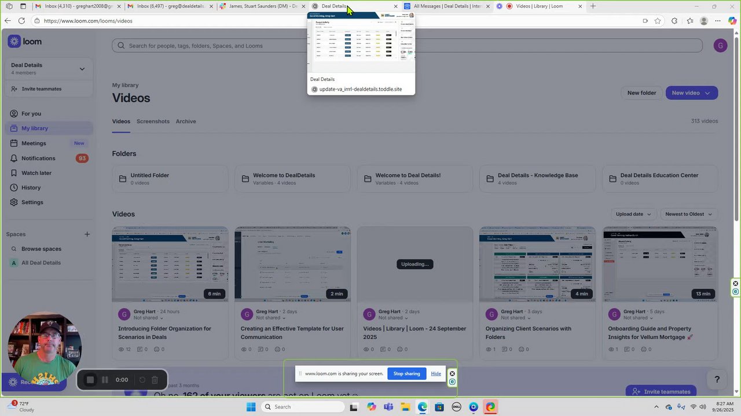Image resolution: width=741 pixels, height=416 pixels.
Task: Open the Newest to Oldest dropdown
Action: tap(688, 214)
